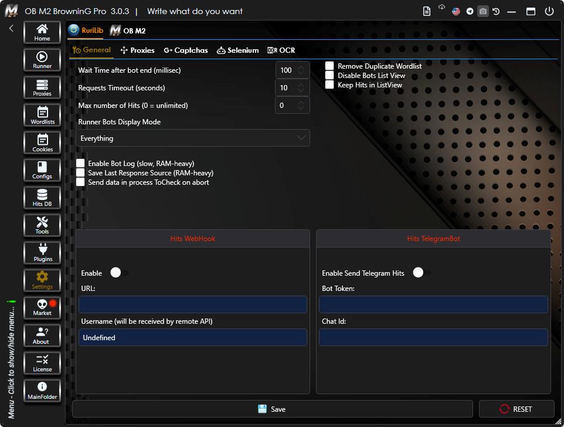Click the RESET button
This screenshot has height=427, width=564.
point(517,409)
